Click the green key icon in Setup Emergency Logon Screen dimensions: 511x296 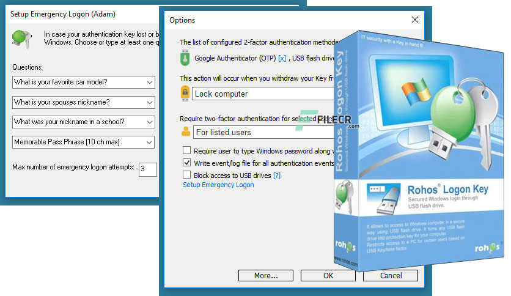click(x=22, y=39)
